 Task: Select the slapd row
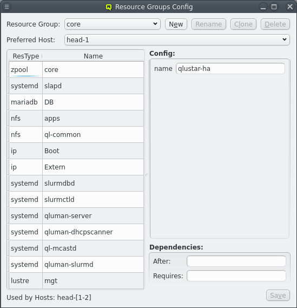click(76, 86)
